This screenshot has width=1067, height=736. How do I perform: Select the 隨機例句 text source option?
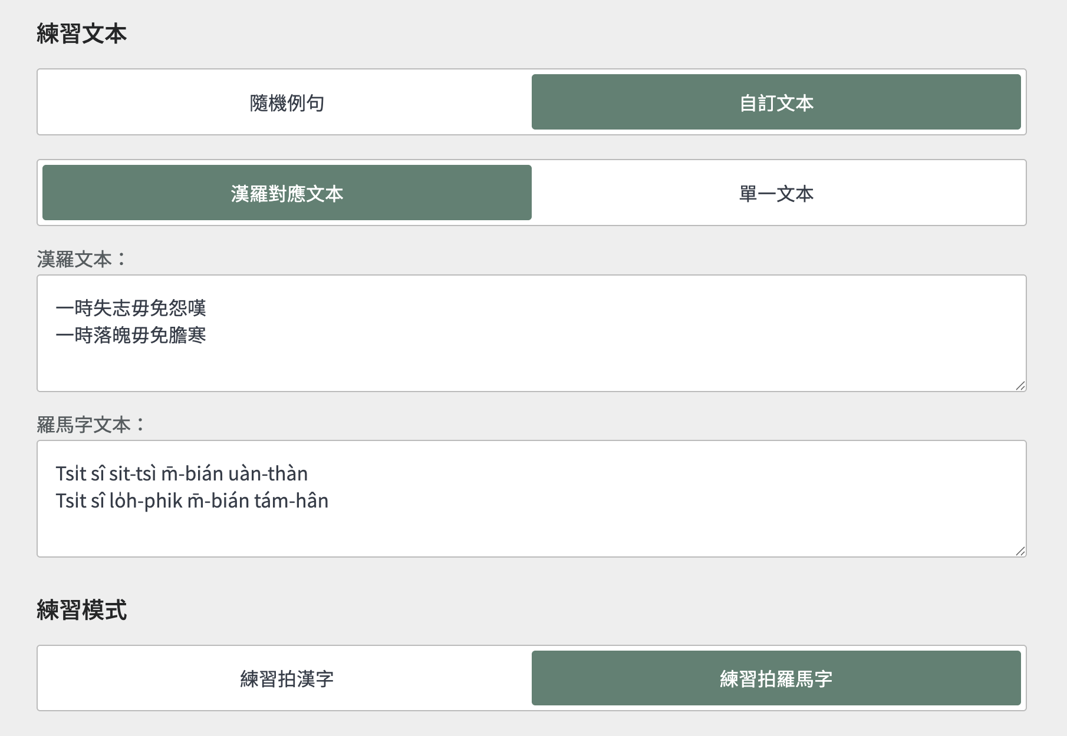pyautogui.click(x=286, y=102)
